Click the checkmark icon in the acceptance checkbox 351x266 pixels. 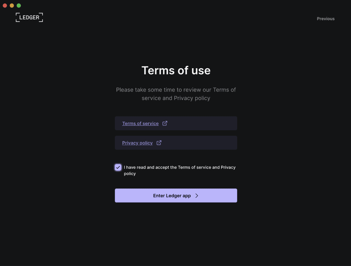118,167
